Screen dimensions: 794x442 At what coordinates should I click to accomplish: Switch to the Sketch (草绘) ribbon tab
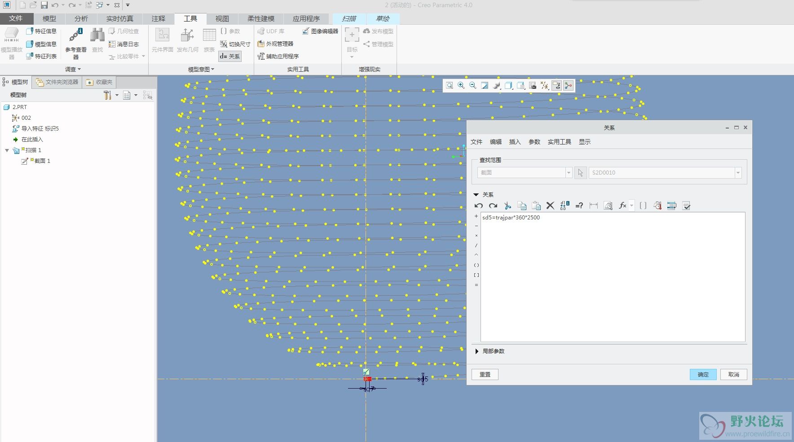(x=383, y=18)
